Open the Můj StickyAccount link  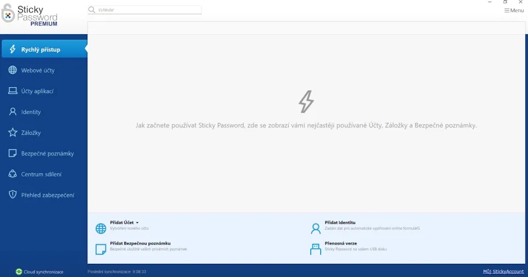click(503, 271)
